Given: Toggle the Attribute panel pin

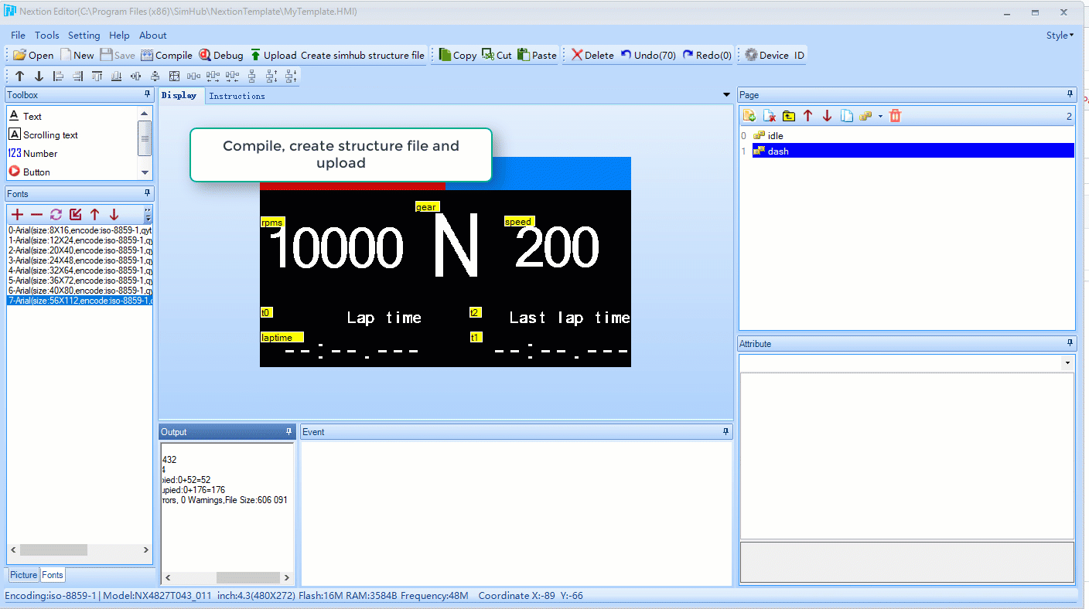Looking at the screenshot, I should coord(1070,343).
